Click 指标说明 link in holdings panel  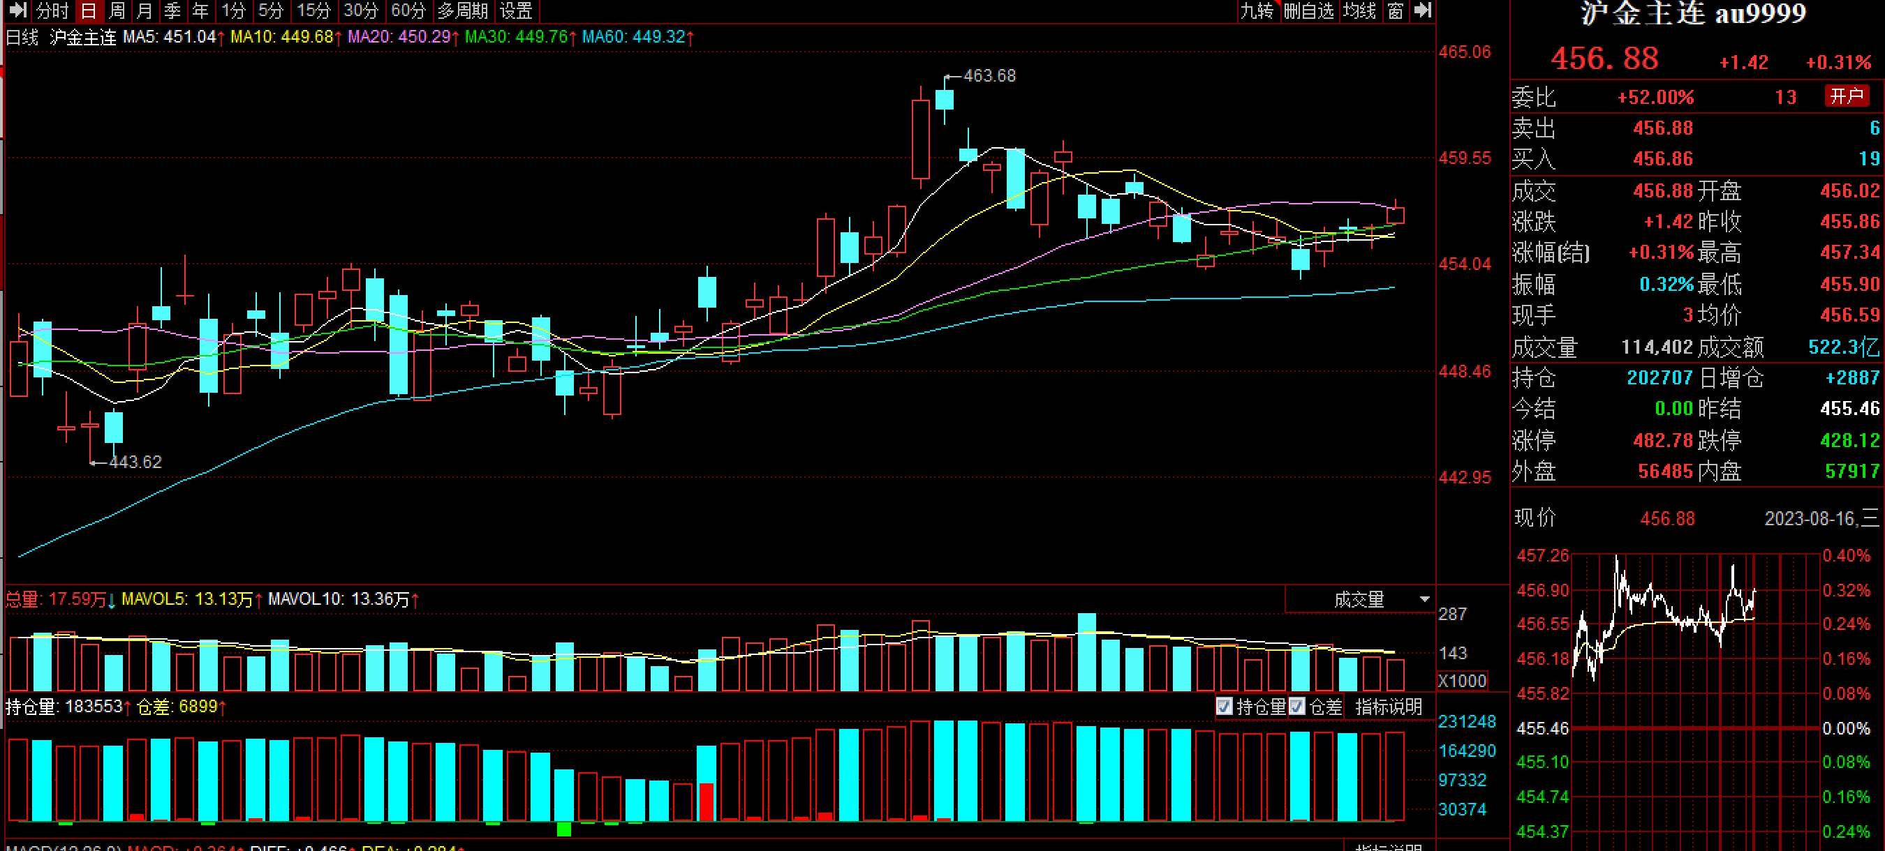[1388, 706]
